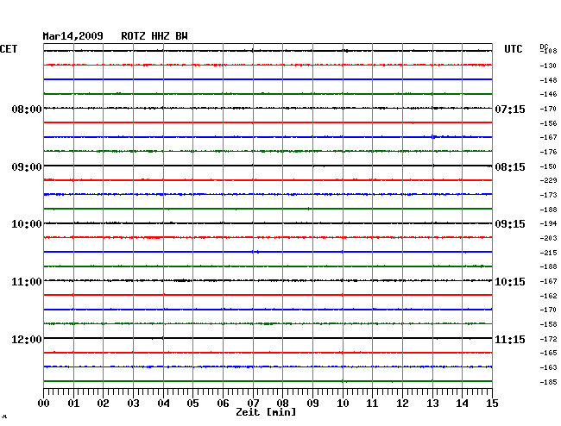Select the DC offset value -158
The width and height of the screenshot is (561, 426).
point(548,324)
